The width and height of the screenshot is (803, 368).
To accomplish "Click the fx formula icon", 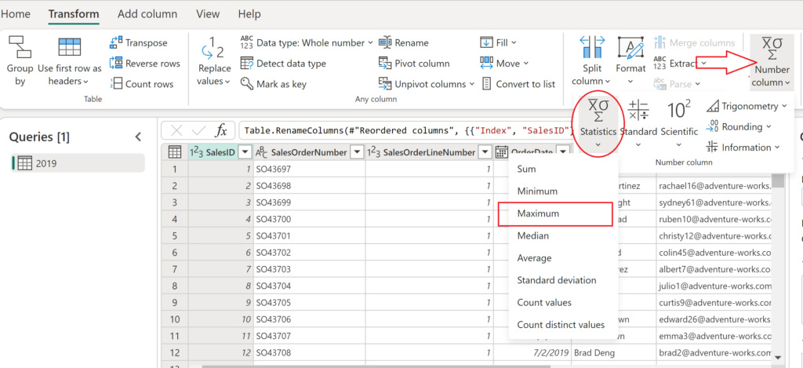I will 221,131.
